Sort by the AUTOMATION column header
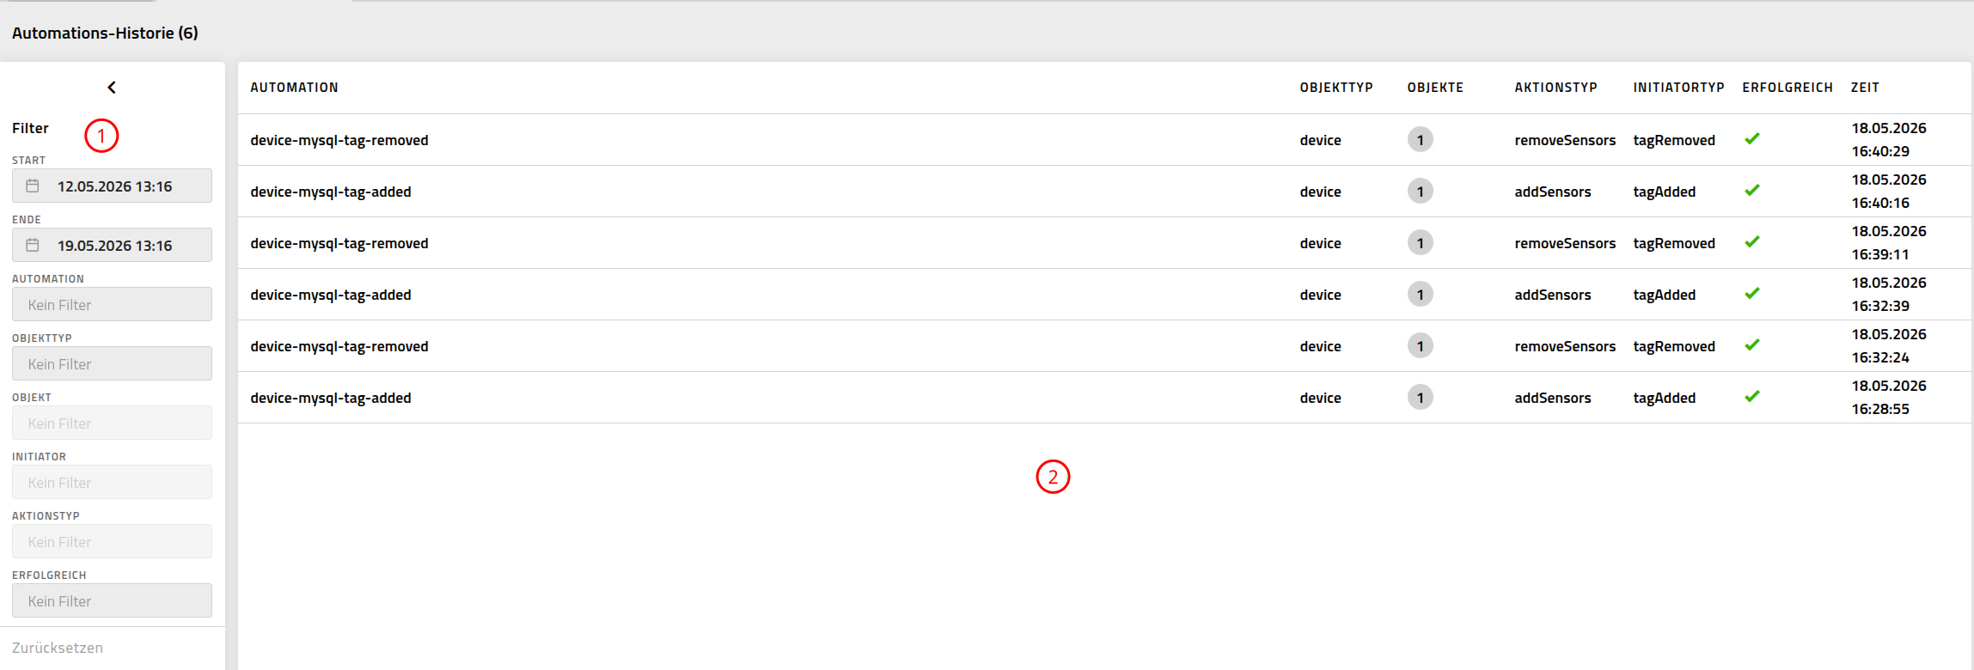The height and width of the screenshot is (670, 1974). click(294, 88)
